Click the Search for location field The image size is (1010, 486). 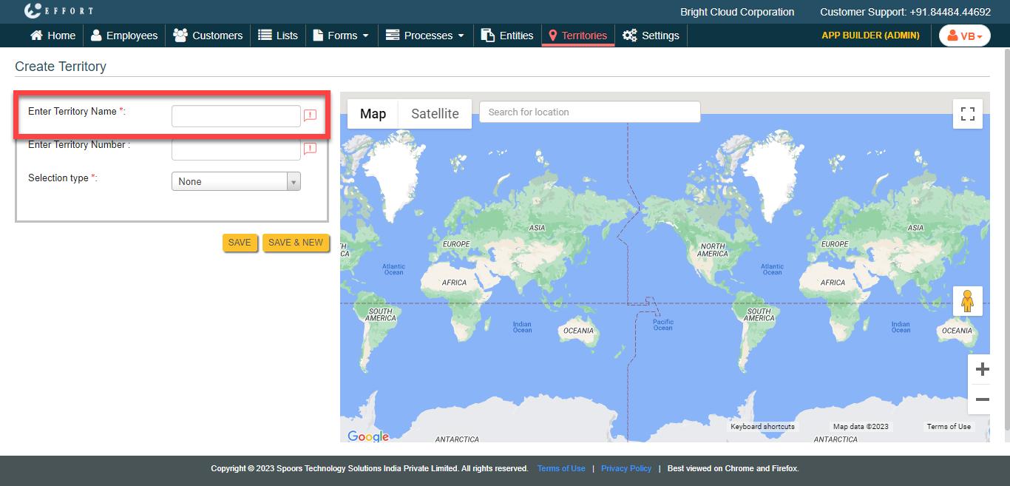[589, 112]
